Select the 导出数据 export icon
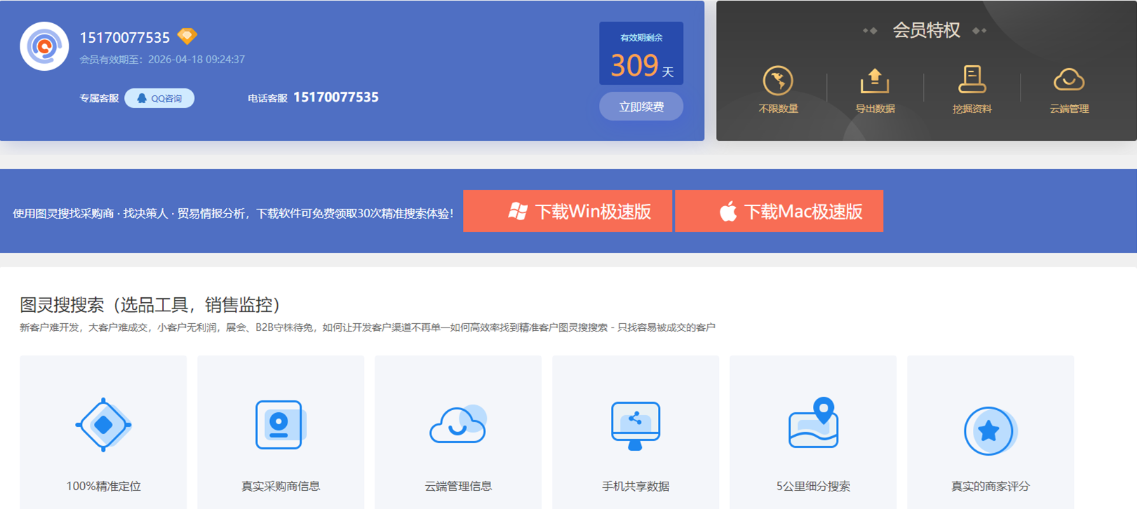The width and height of the screenshot is (1137, 509). click(x=875, y=81)
